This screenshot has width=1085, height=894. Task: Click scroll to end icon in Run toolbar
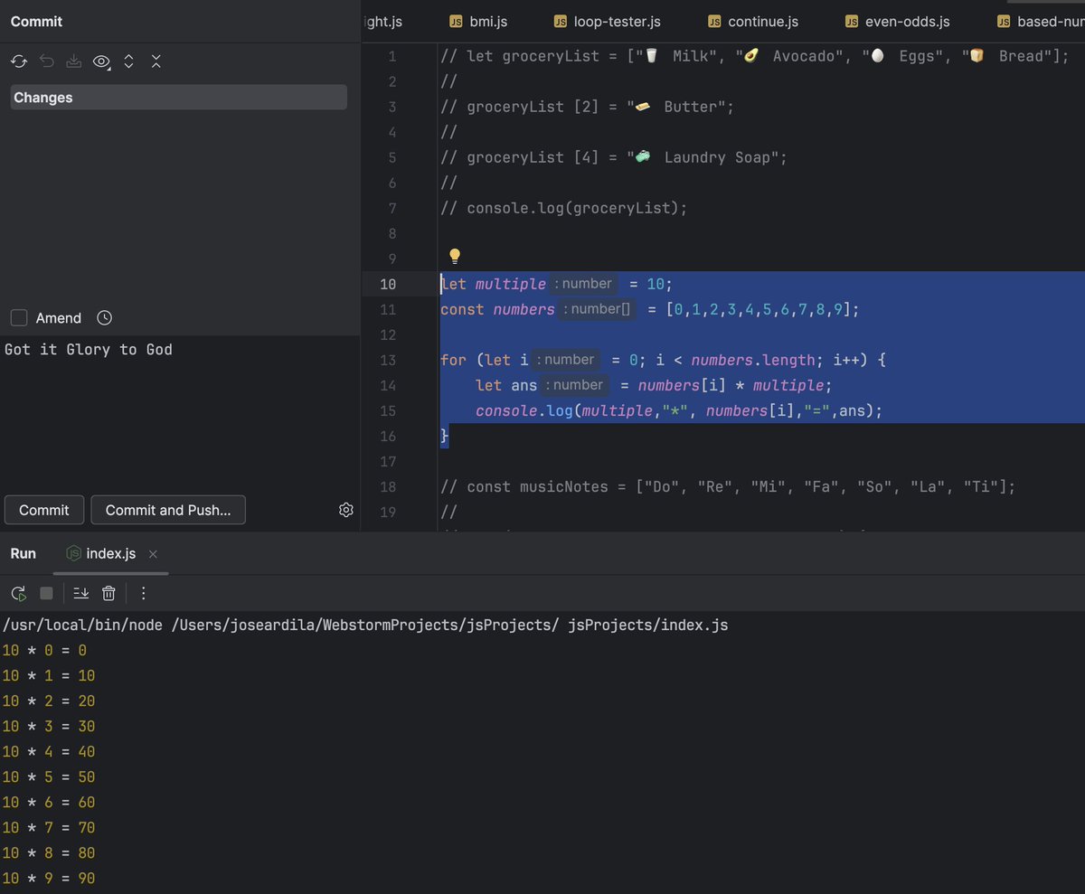[x=80, y=593]
